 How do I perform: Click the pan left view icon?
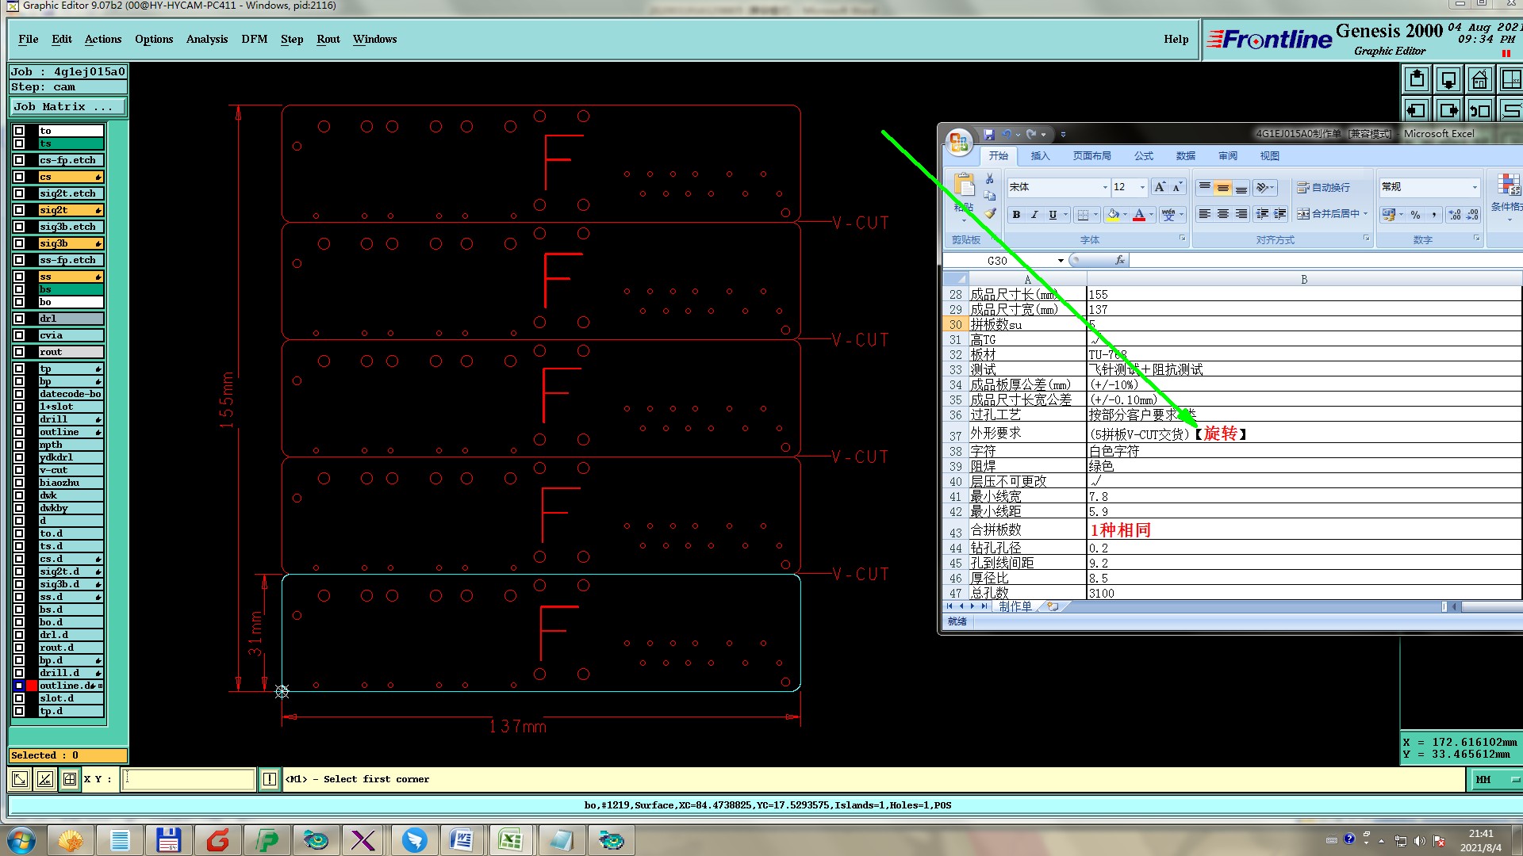tap(1417, 110)
